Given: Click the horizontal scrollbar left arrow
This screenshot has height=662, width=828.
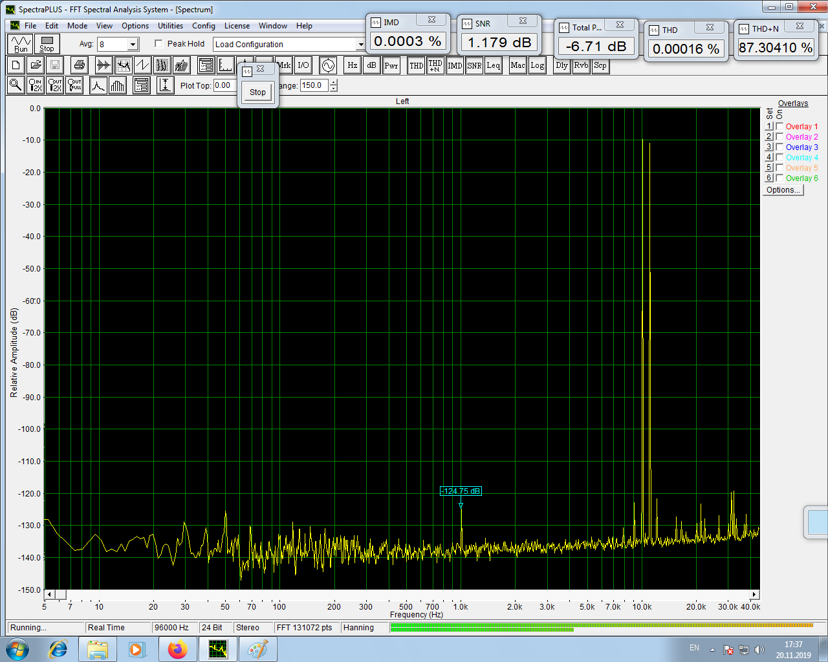Looking at the screenshot, I should click(x=50, y=594).
